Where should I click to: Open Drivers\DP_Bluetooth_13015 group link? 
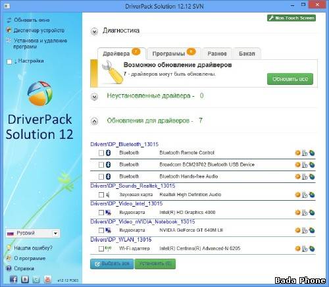point(124,144)
